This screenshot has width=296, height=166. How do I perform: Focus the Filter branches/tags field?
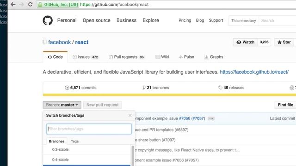point(89,129)
